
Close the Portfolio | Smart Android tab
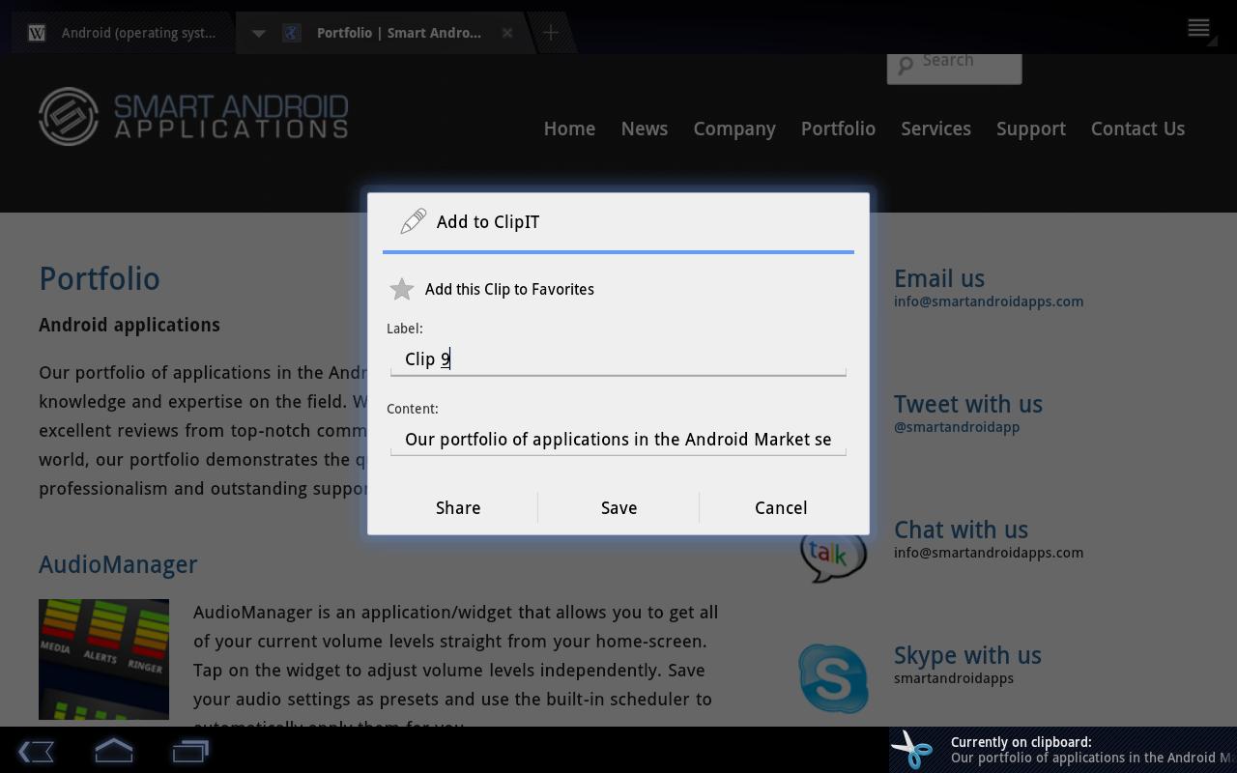tap(506, 33)
